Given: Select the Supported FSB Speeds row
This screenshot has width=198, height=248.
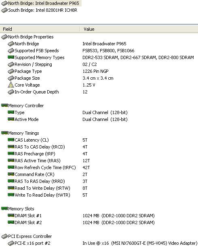Looking at the screenshot, I should pos(99,51).
